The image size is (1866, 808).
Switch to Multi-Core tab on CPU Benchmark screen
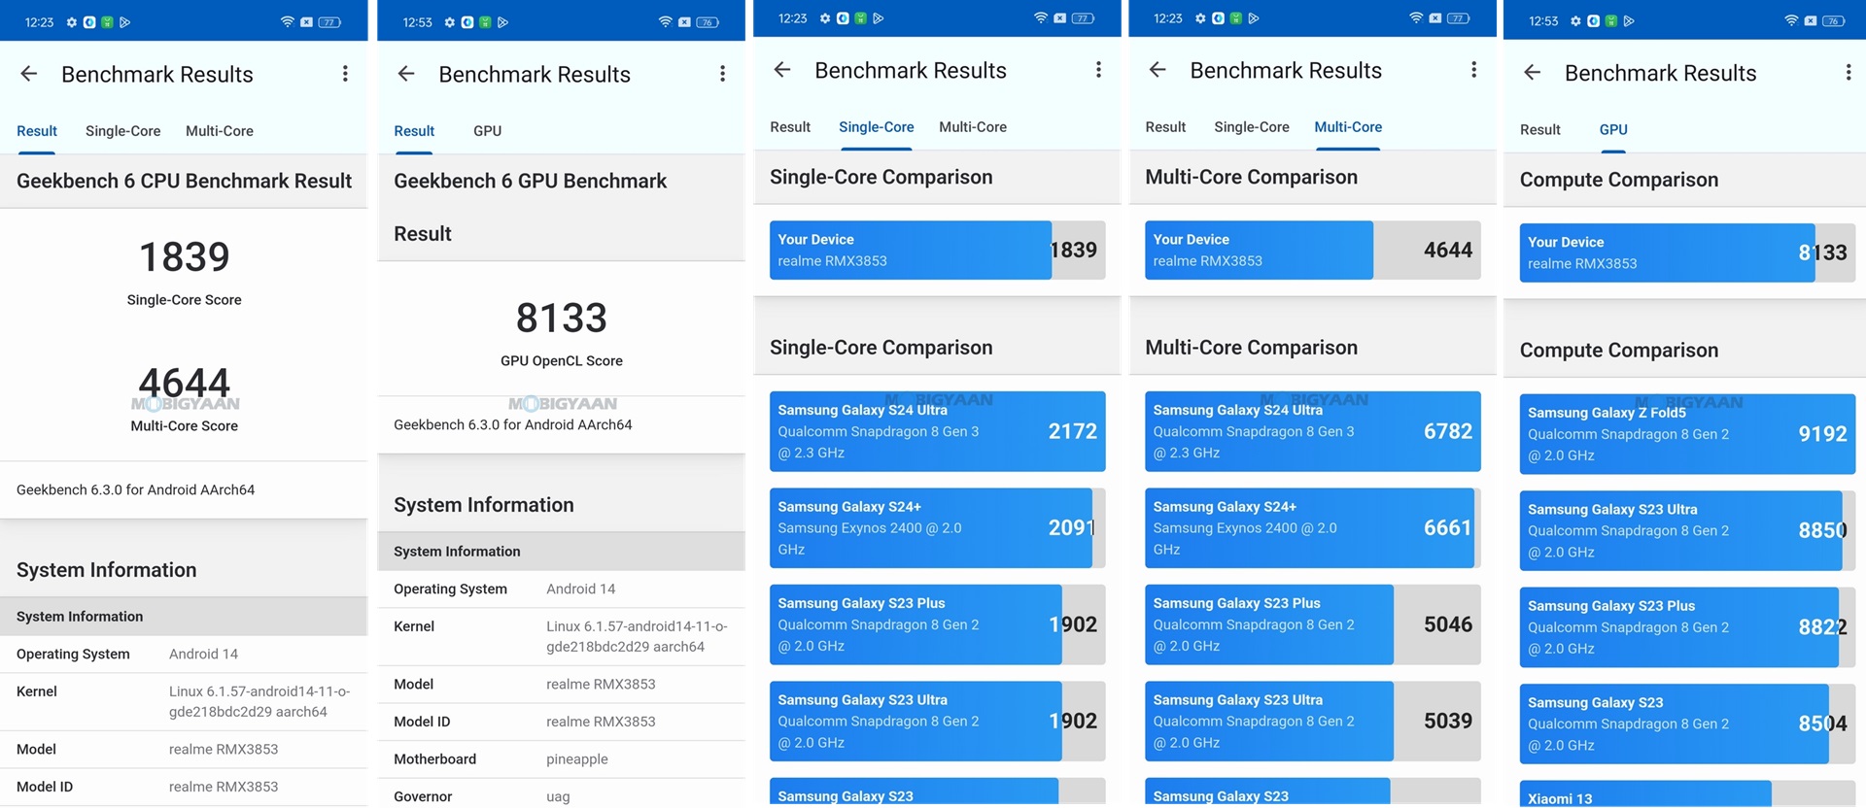coord(220,131)
